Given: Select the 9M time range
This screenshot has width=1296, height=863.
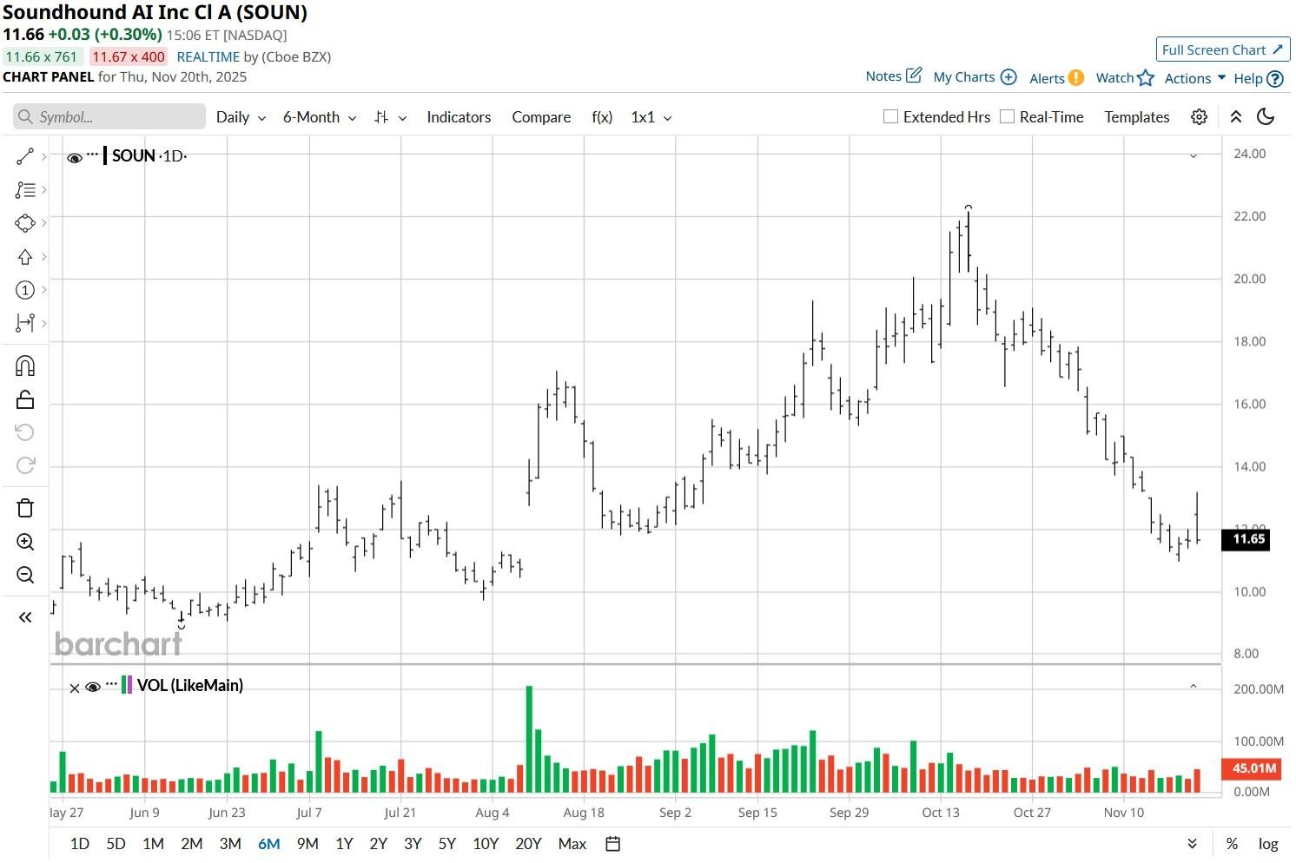Looking at the screenshot, I should (x=307, y=844).
